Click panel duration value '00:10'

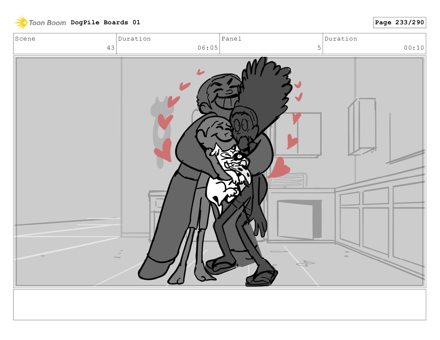point(414,48)
